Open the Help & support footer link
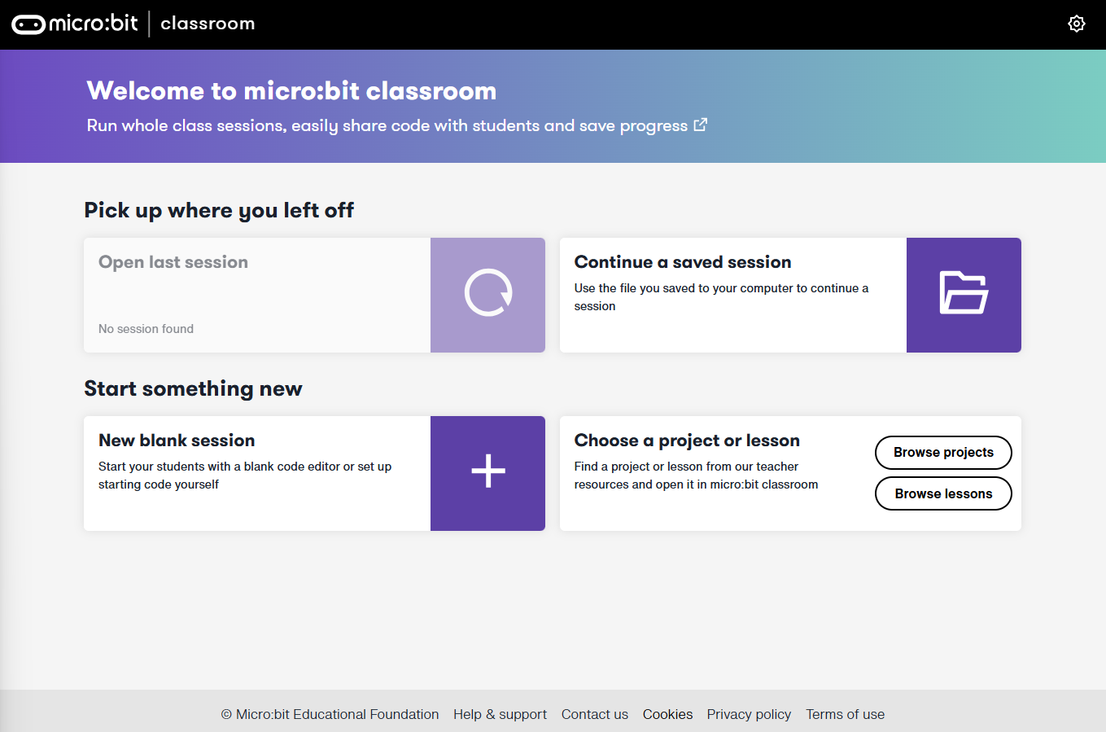Viewport: 1106px width, 732px height. [x=500, y=714]
